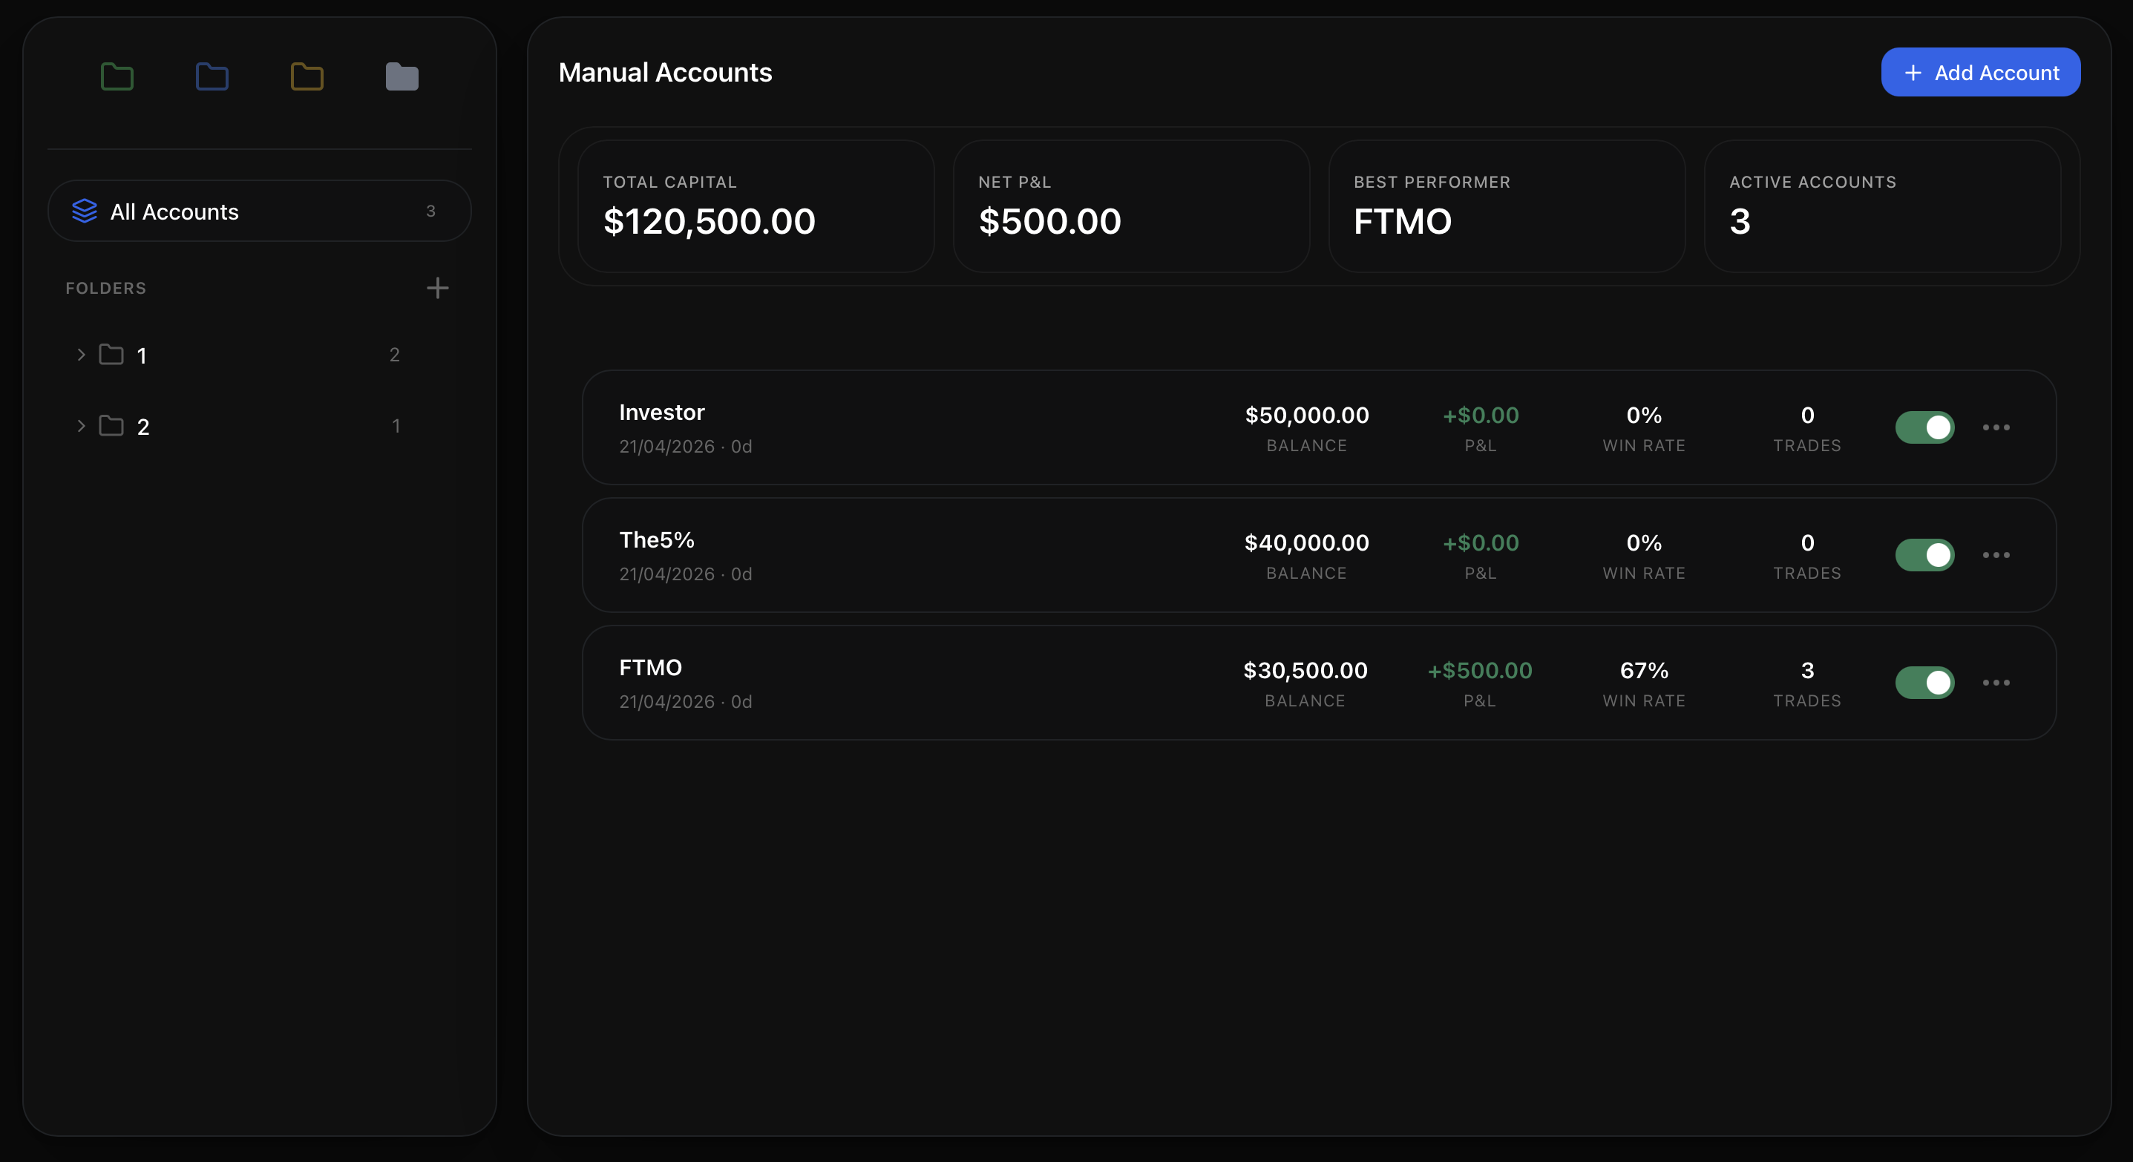Click Investor date 21/04/2026 · 0d
The width and height of the screenshot is (2133, 1162).
[686, 446]
